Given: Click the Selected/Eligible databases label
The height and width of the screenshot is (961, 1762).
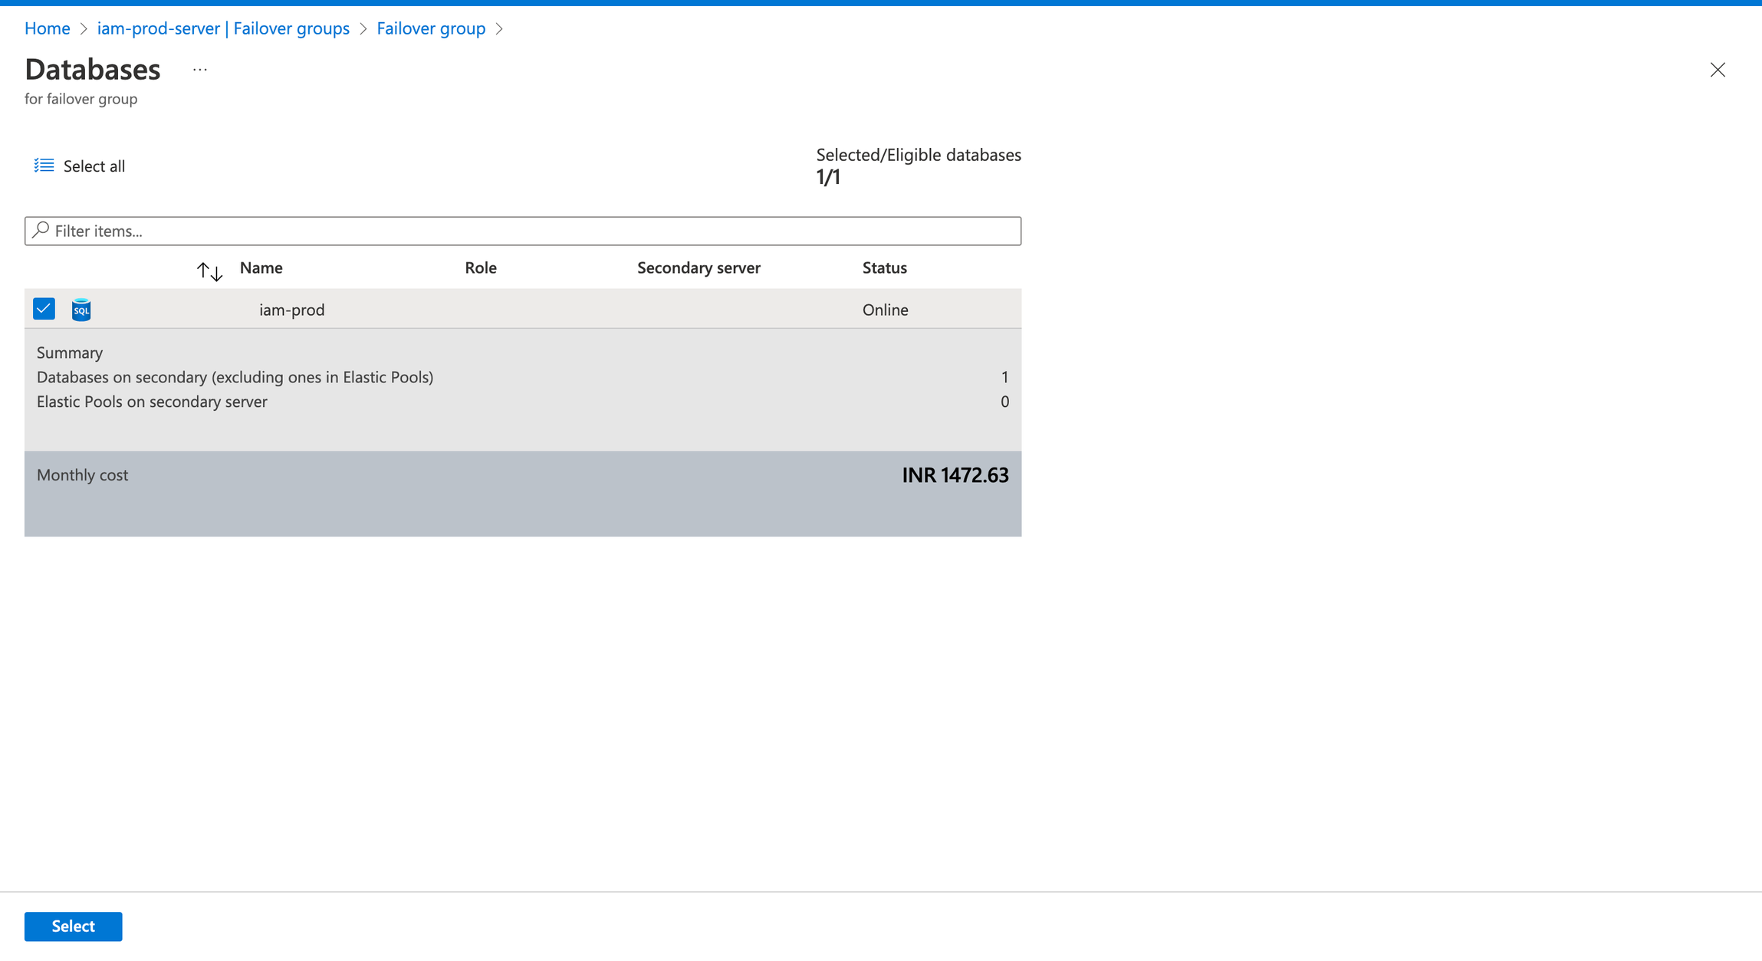Looking at the screenshot, I should 919,155.
